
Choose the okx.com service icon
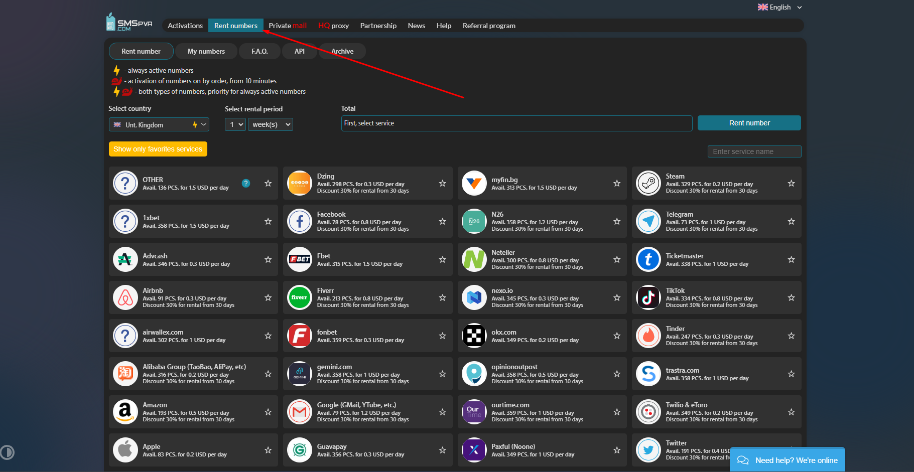pos(474,336)
